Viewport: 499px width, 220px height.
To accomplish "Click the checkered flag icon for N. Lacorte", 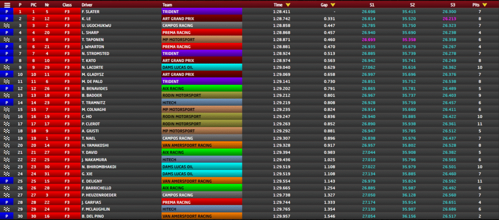I will tap(7, 67).
